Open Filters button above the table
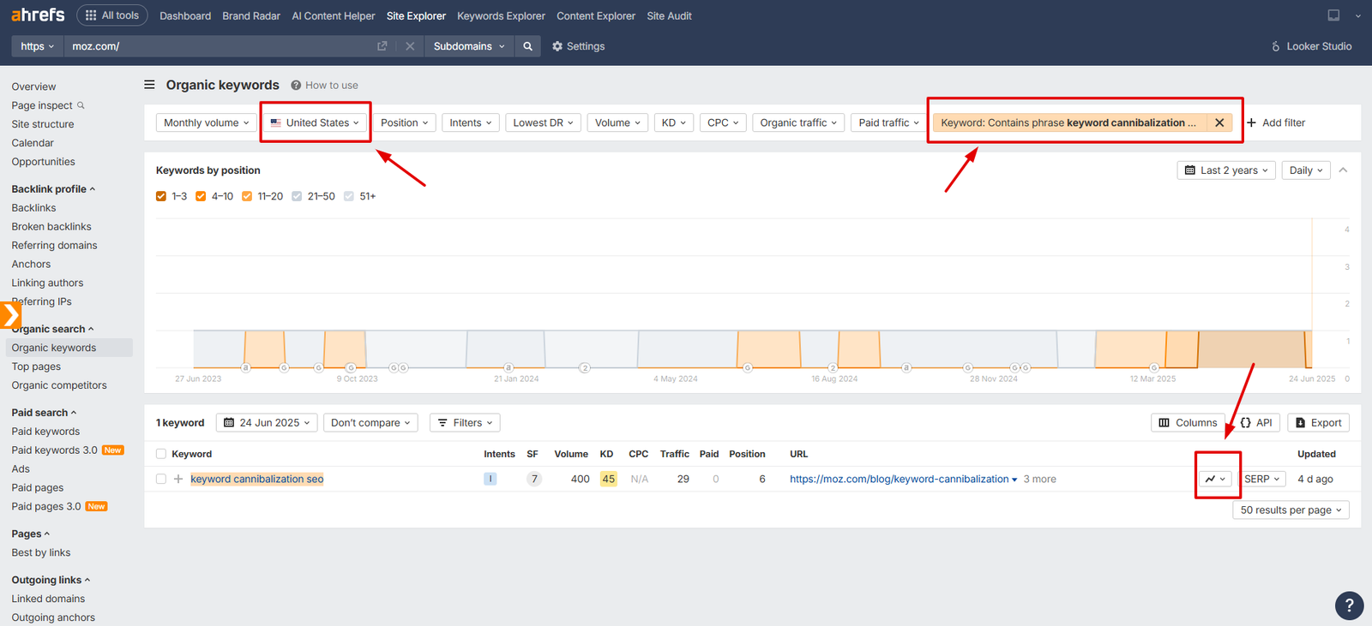1372x626 pixels. point(465,423)
